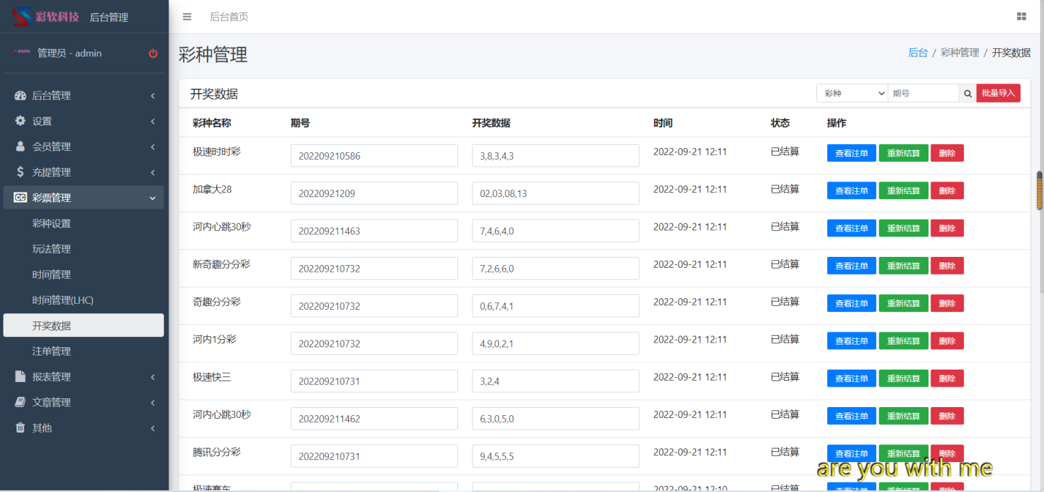Go to 玩法管理 submenu item
The image size is (1044, 492).
click(52, 249)
